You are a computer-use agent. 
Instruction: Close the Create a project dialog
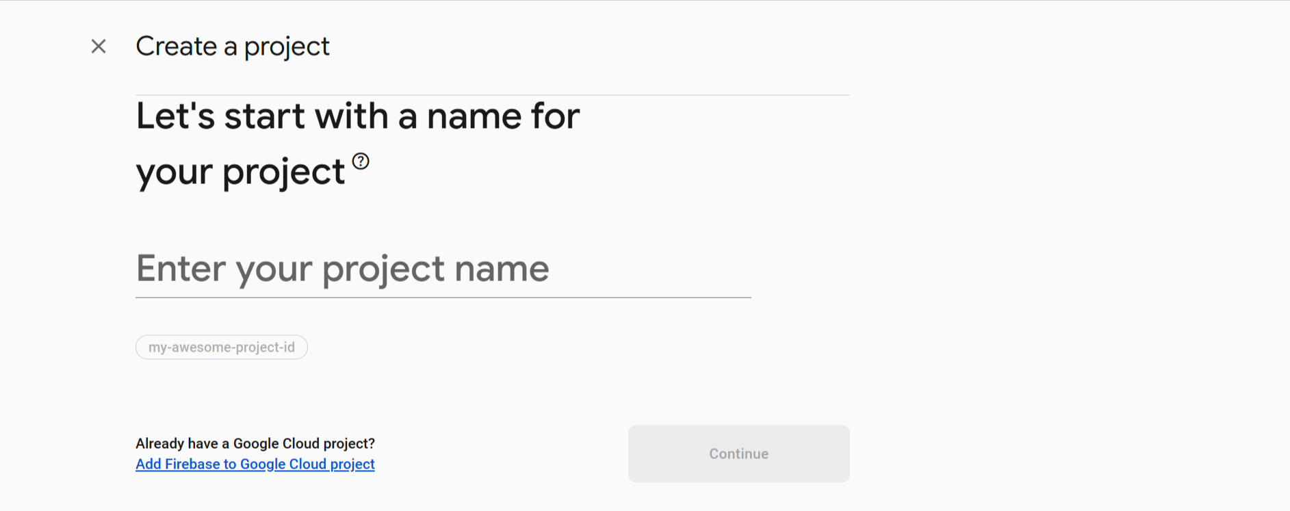click(x=99, y=47)
